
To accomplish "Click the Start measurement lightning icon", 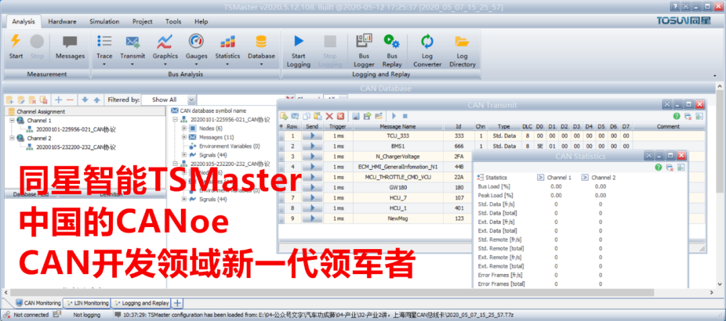I will (x=15, y=42).
